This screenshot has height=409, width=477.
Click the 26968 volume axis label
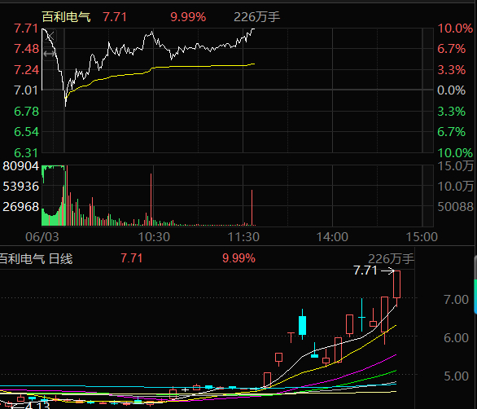tap(20, 207)
